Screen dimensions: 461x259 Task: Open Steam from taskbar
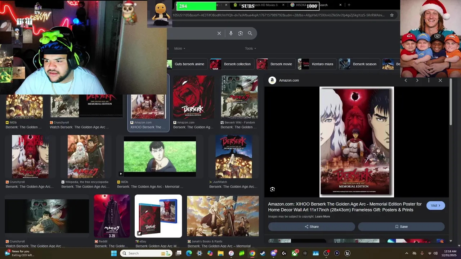(263, 253)
